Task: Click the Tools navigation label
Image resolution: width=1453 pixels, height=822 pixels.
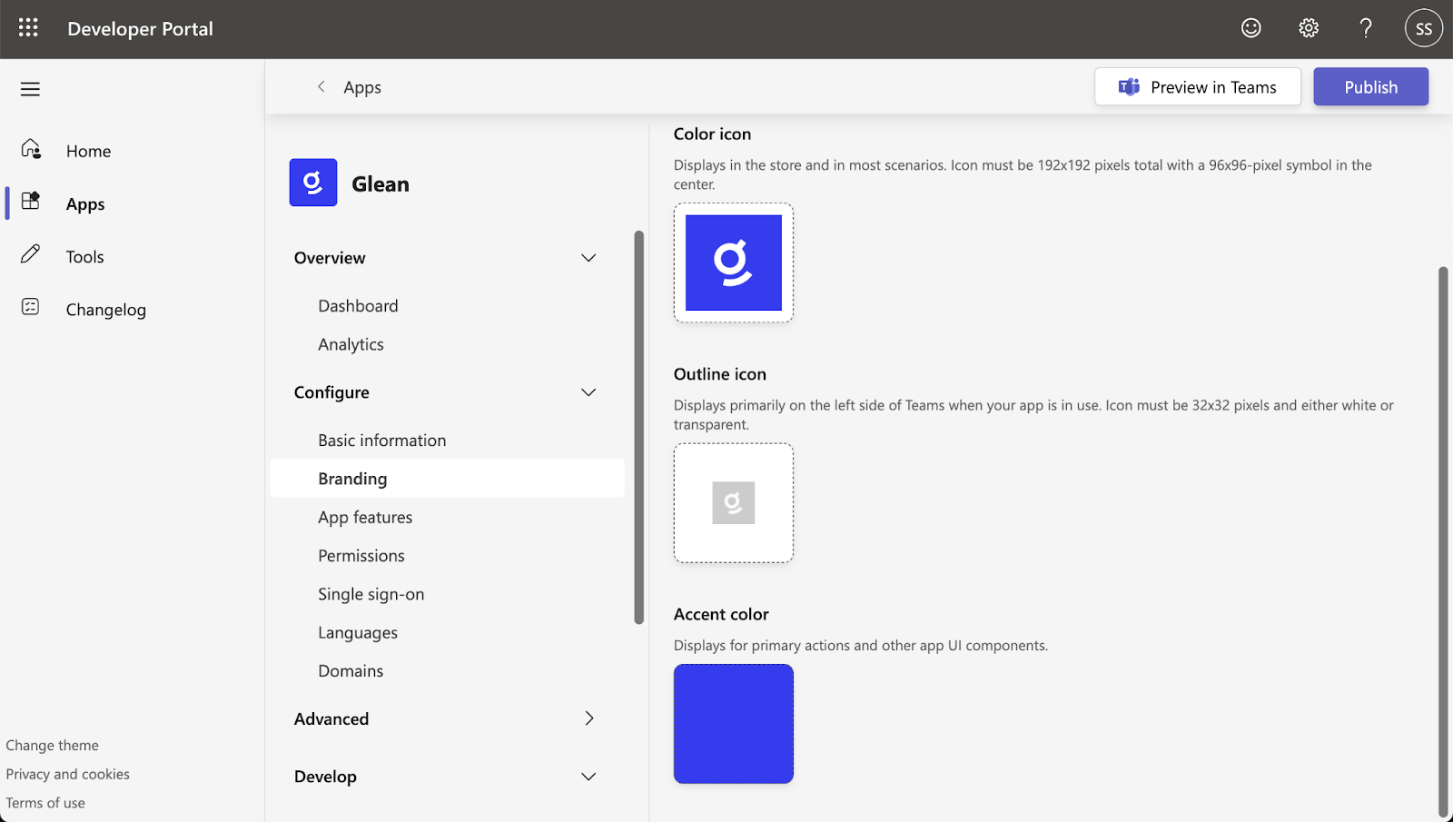Action: pyautogui.click(x=85, y=257)
